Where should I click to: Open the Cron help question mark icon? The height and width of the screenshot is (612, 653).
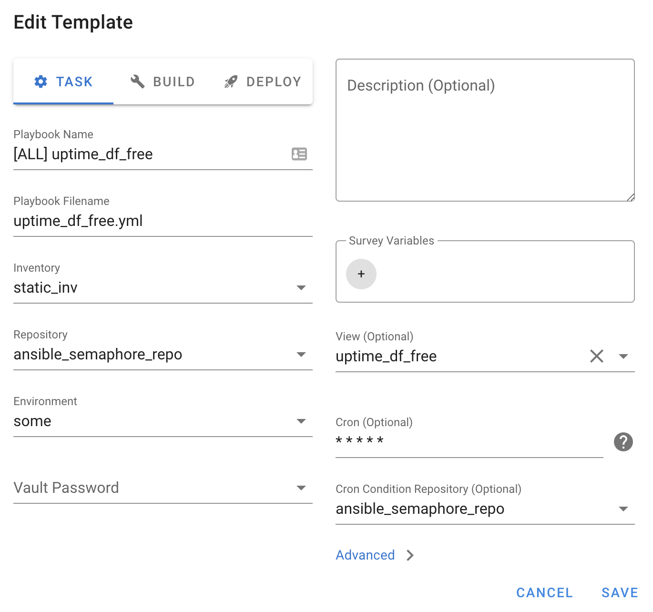pos(623,442)
